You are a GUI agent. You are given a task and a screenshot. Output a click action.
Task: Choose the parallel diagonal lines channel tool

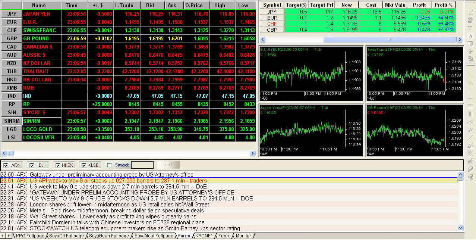coord(470,83)
